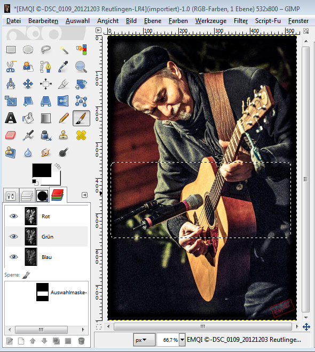
Task: Open the image menu triangle at ruler corner
Action: 98,30
